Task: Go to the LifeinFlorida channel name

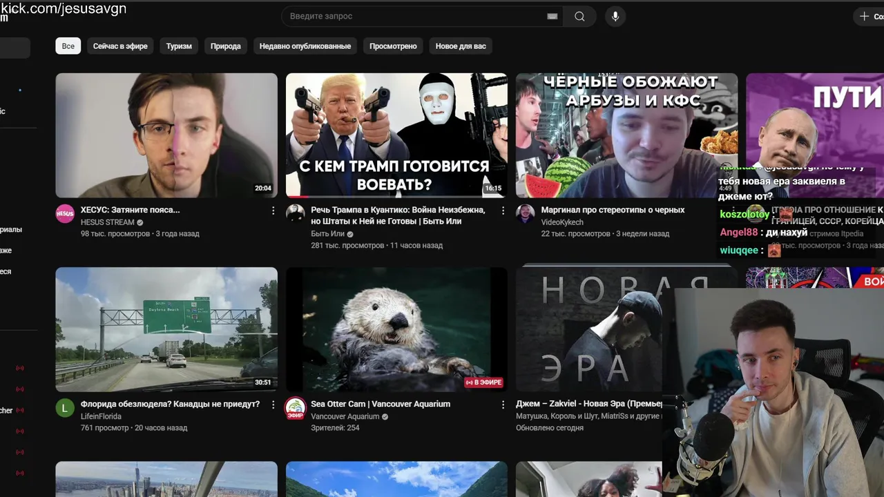Action: click(x=101, y=416)
